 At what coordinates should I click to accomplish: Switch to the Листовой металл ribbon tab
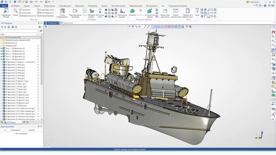tap(118, 6)
